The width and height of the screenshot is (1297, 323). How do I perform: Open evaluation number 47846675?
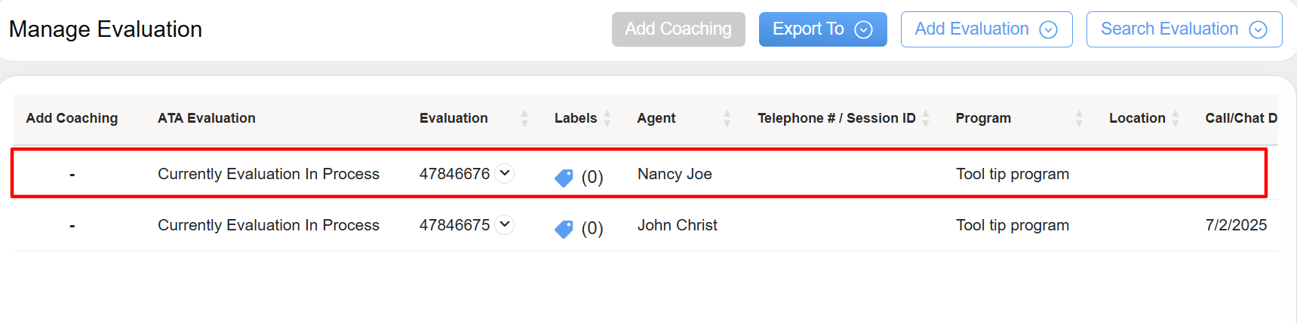coord(454,225)
